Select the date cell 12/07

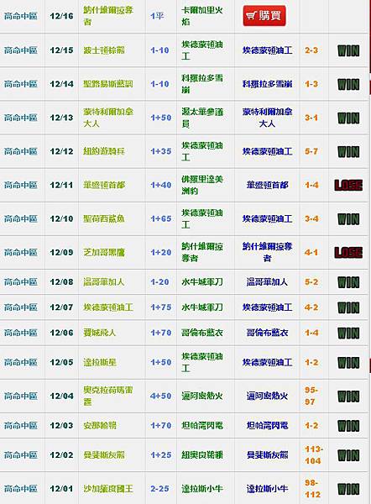pos(61,307)
